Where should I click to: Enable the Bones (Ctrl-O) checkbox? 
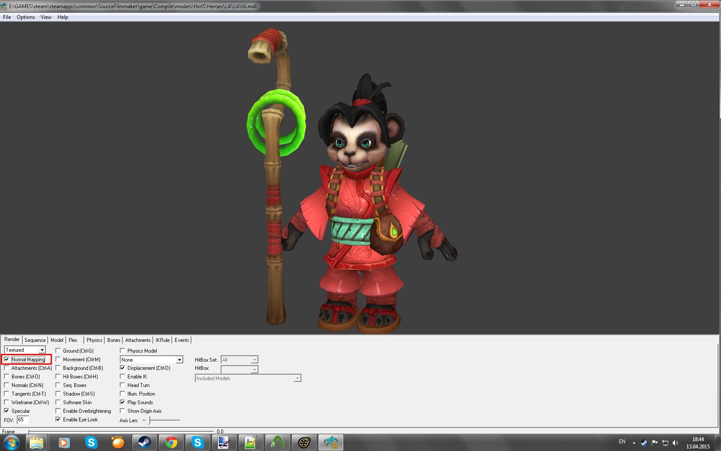6,377
